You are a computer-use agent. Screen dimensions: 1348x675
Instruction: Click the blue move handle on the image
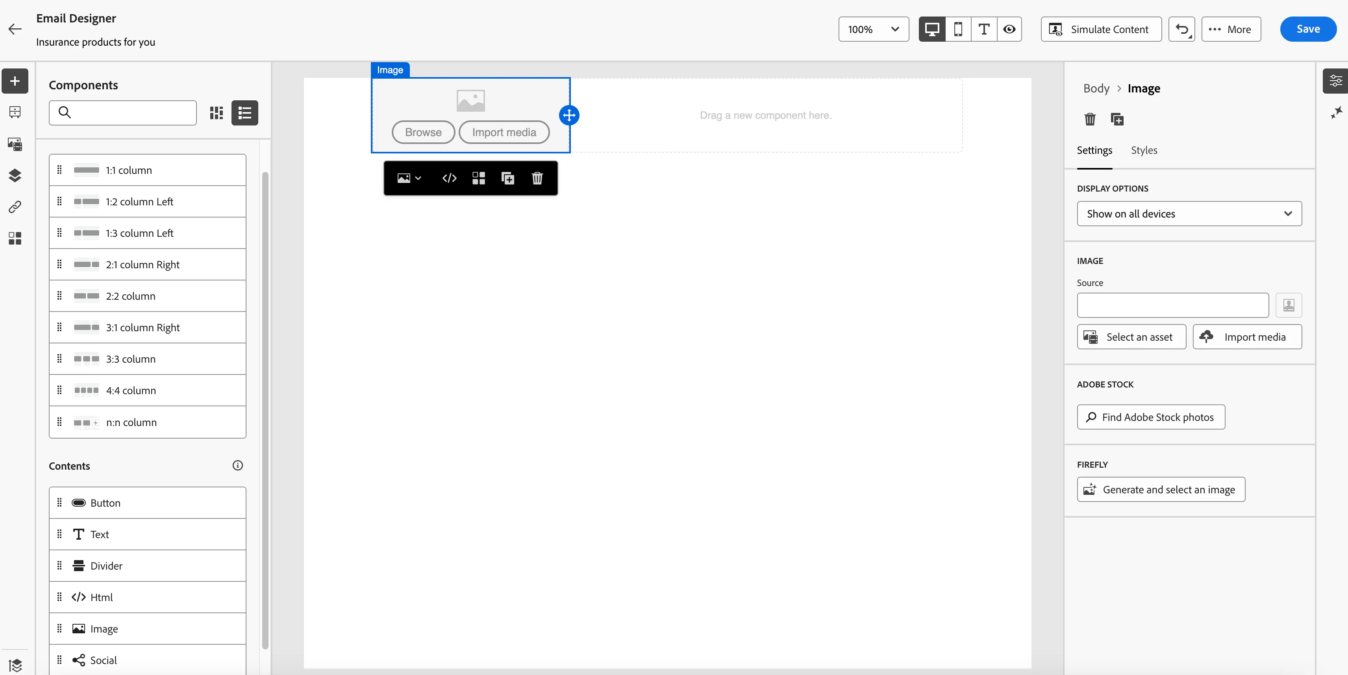click(569, 115)
